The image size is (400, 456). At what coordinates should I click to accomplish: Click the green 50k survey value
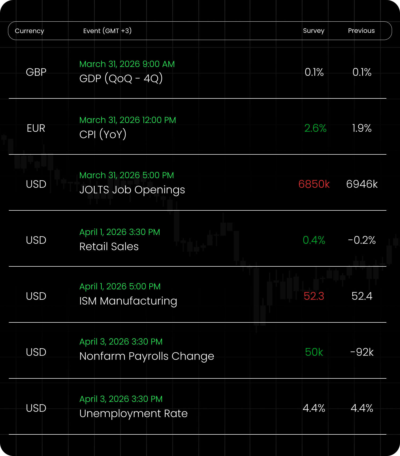coord(314,352)
